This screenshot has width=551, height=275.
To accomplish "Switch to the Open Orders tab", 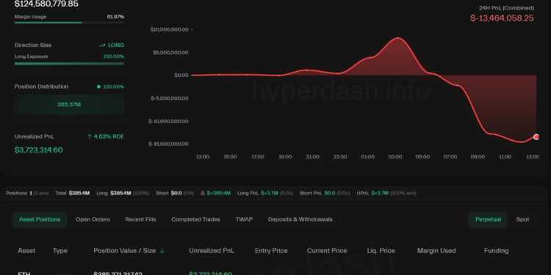I will (93, 219).
